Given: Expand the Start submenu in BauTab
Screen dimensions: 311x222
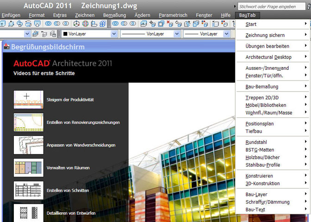Looking at the screenshot, I should (273, 24).
